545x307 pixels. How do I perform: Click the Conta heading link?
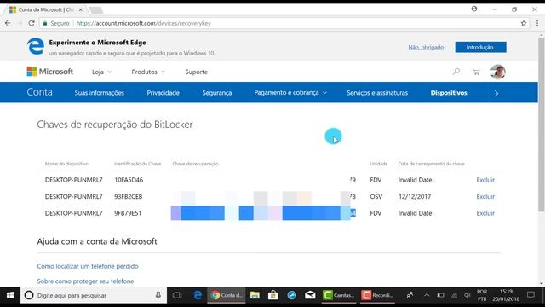click(x=40, y=92)
